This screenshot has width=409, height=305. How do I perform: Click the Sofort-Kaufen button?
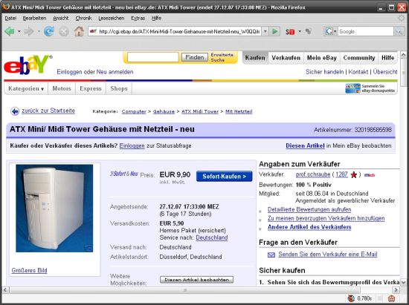click(x=224, y=176)
